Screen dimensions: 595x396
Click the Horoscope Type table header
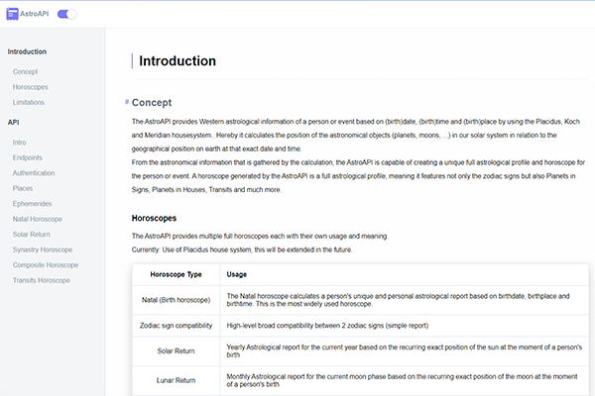[177, 274]
